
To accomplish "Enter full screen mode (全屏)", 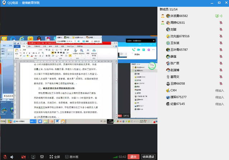I will click(54, 157).
